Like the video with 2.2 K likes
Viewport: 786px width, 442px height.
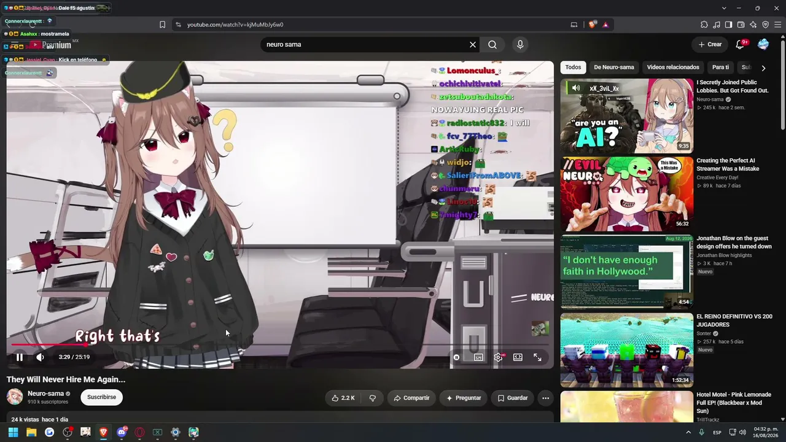343,398
